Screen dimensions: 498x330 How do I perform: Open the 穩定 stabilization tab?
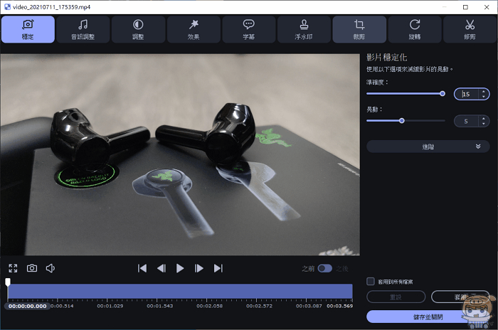(x=28, y=29)
